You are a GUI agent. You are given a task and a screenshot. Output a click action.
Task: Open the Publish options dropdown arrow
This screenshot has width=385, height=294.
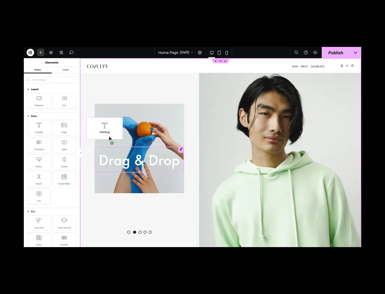click(x=356, y=53)
